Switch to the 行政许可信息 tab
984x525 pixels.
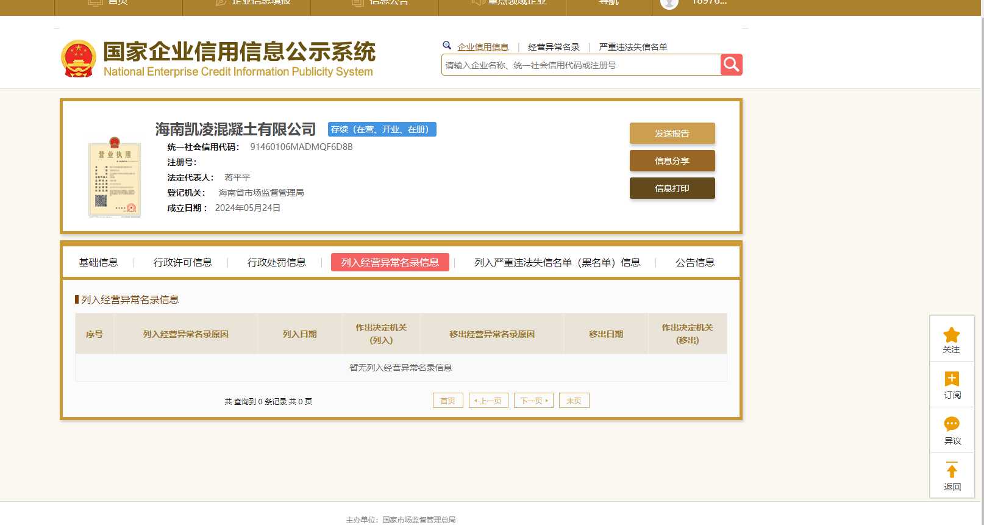(183, 262)
